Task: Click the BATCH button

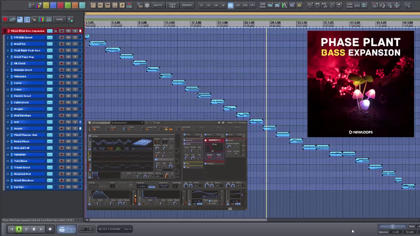Action: click(158, 5)
